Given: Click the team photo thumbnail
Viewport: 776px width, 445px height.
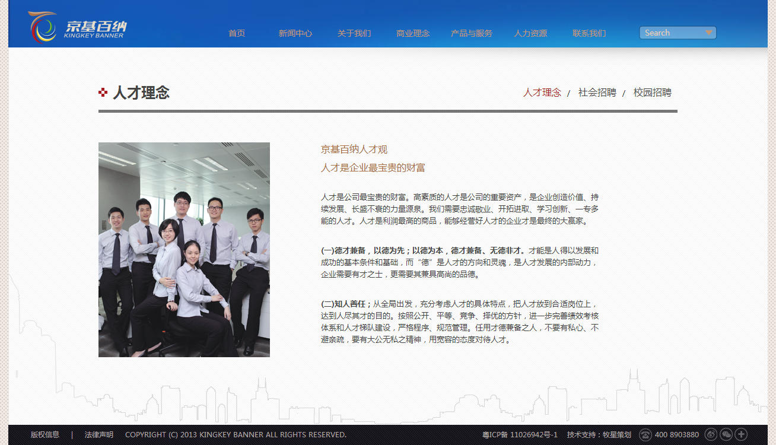Looking at the screenshot, I should point(184,249).
